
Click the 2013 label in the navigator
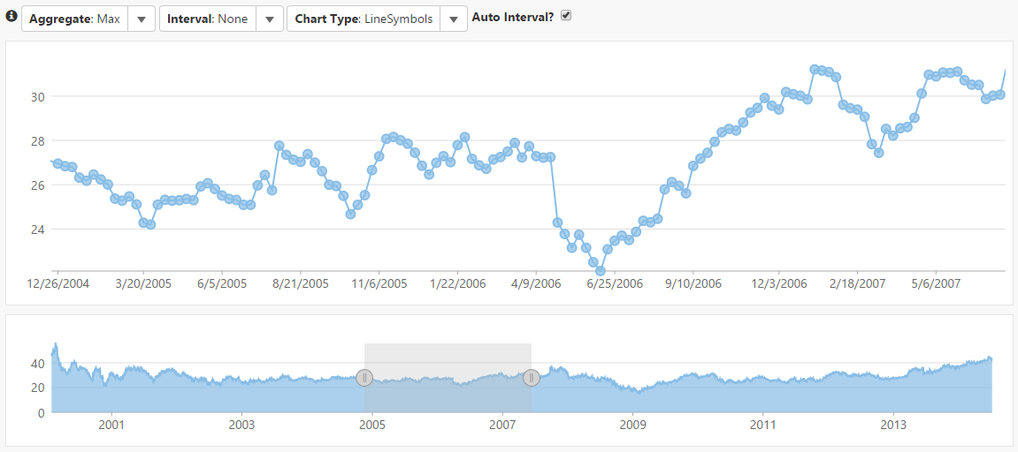click(894, 425)
